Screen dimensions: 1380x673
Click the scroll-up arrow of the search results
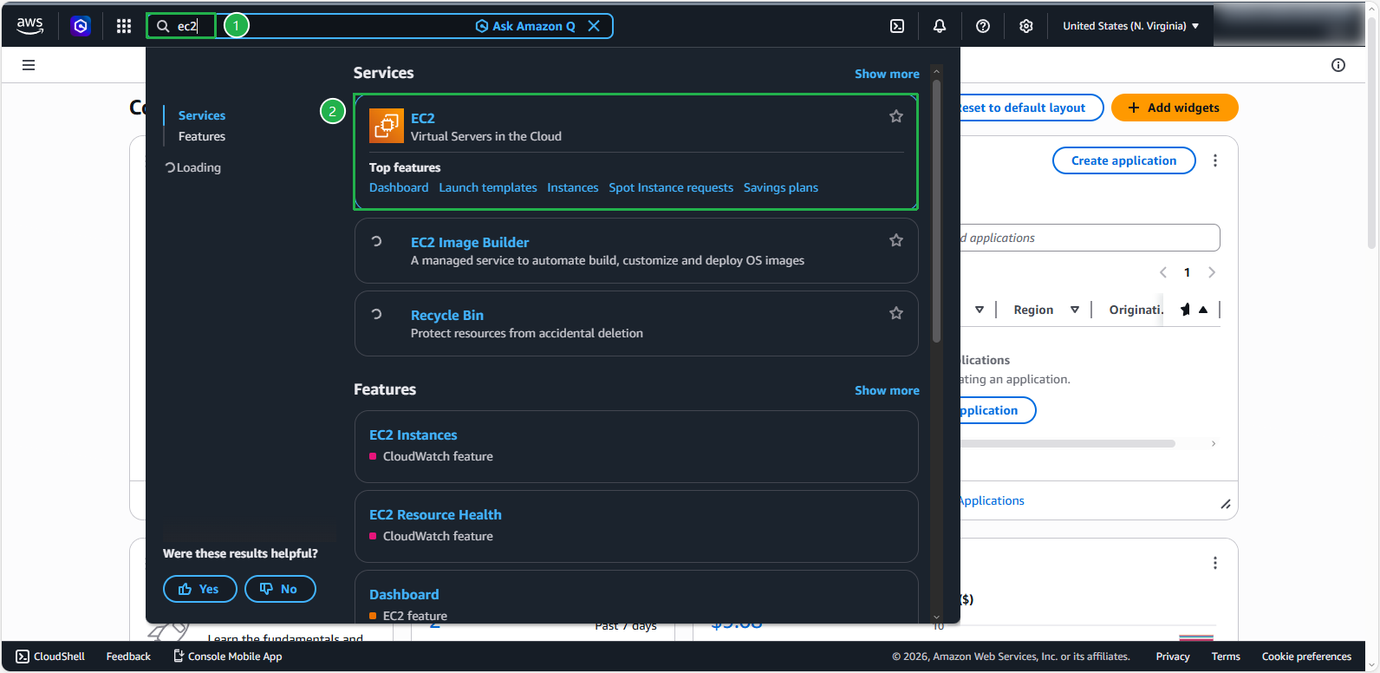point(936,71)
